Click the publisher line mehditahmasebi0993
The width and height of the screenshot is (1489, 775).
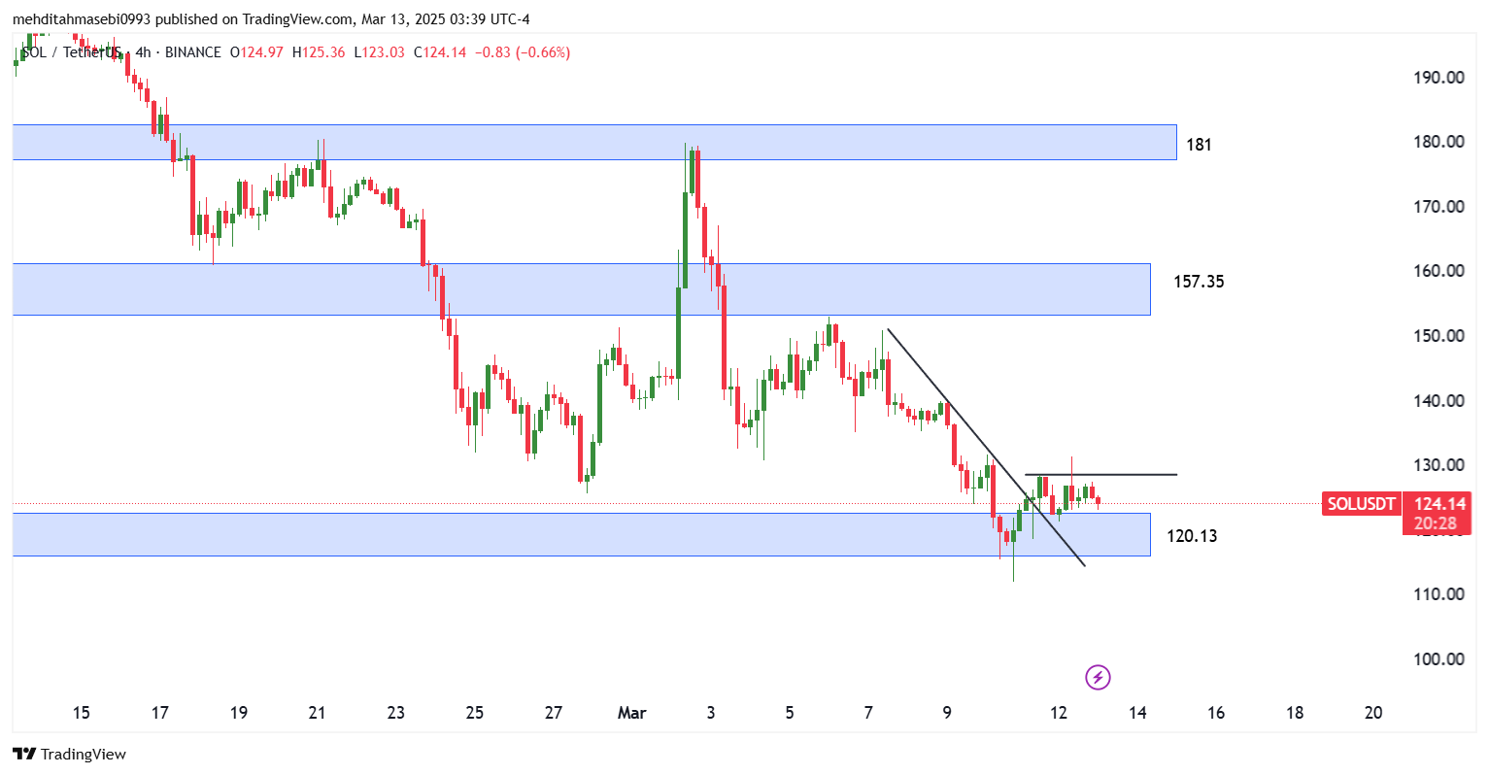(271, 19)
